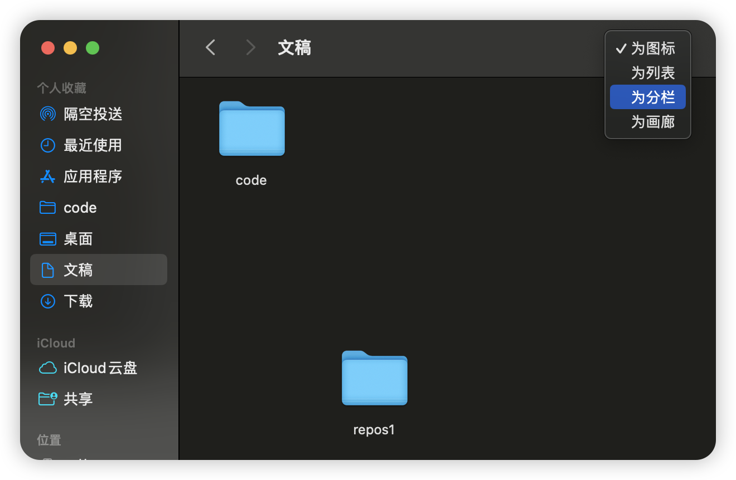
Task: Close the Finder window with red button
Action: pos(48,48)
